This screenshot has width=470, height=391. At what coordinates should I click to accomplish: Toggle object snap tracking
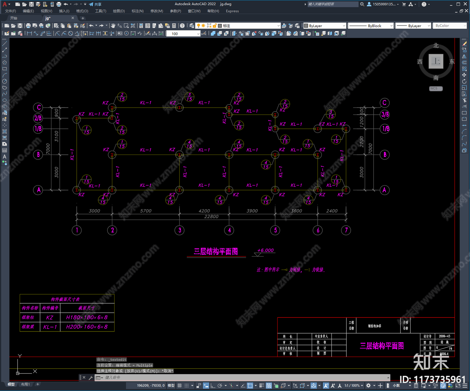pos(243,385)
